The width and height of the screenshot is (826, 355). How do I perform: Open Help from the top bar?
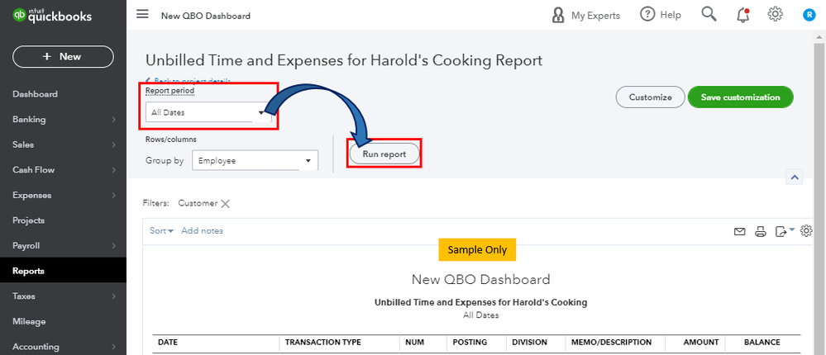pos(661,15)
